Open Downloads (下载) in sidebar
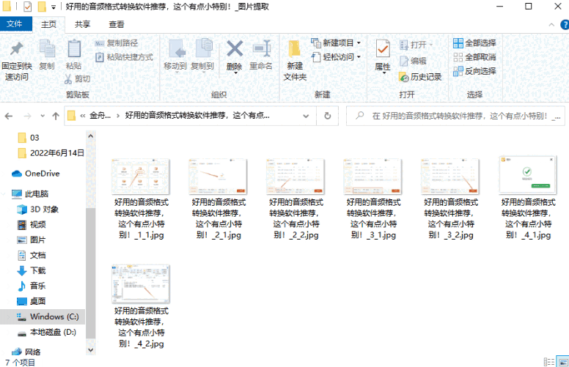This screenshot has width=569, height=367. tap(32, 270)
